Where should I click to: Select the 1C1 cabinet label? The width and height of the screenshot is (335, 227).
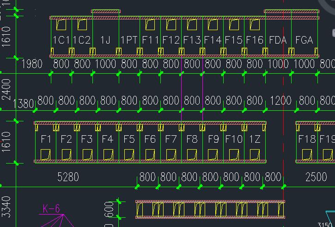coord(61,40)
